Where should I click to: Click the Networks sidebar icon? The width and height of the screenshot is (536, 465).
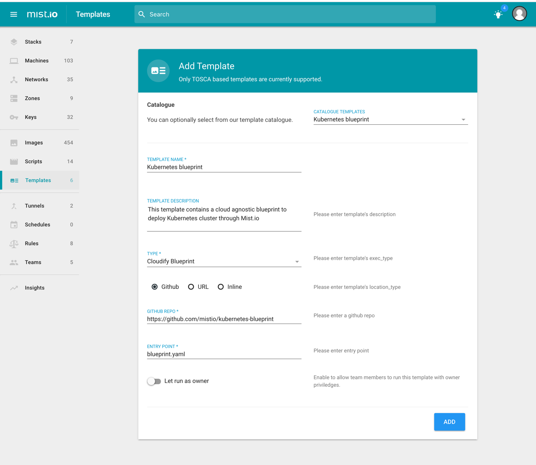14,79
